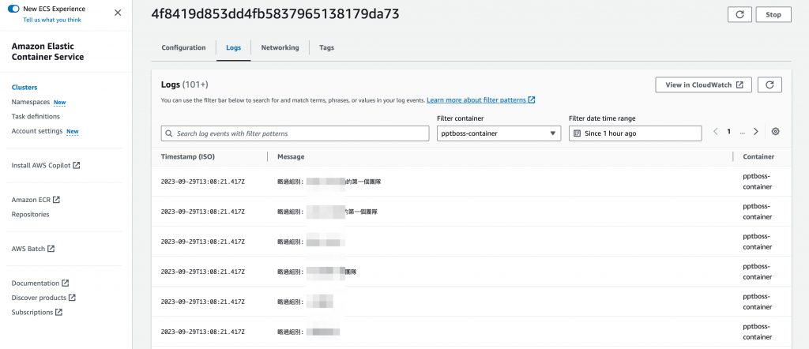Open Task definitions in the sidebar
Screen dimensions: 809x349
pos(36,117)
